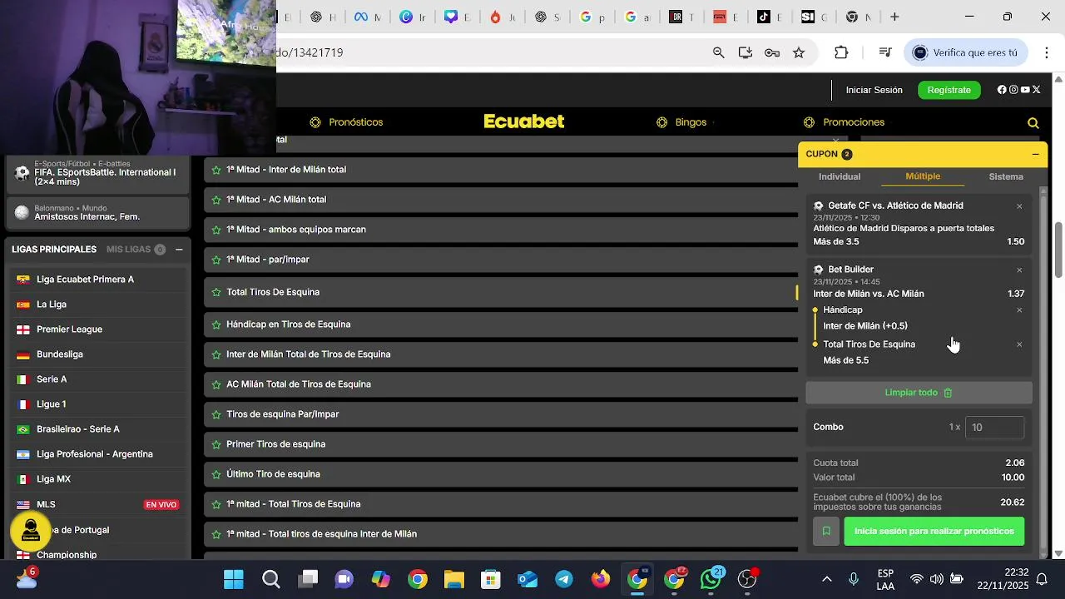Image resolution: width=1065 pixels, height=599 pixels.
Task: Open the Bingos menu
Action: click(x=681, y=122)
